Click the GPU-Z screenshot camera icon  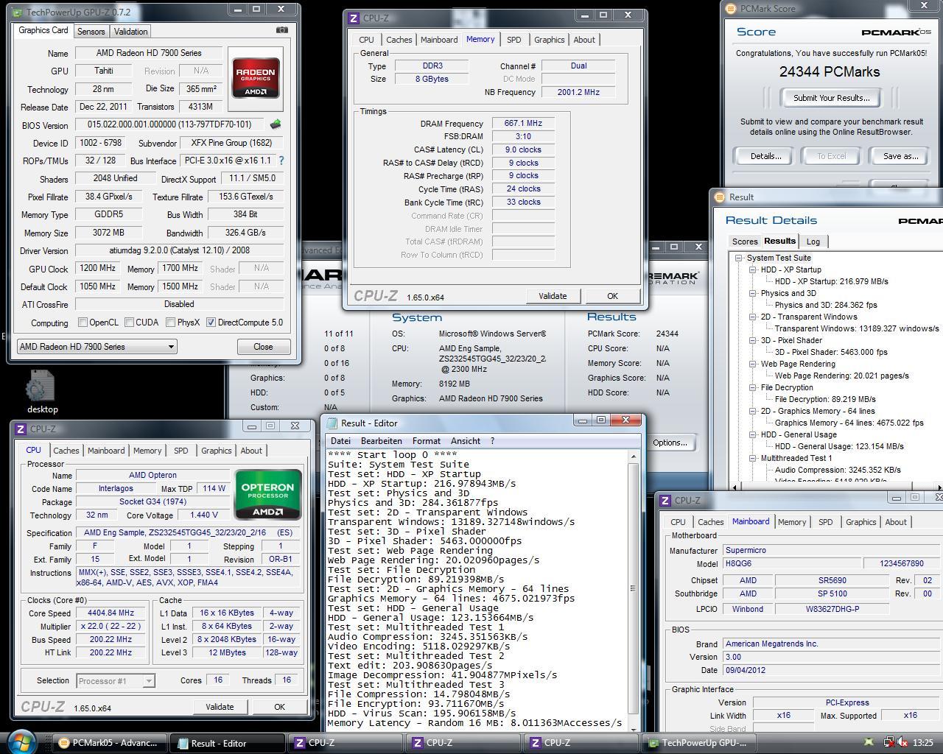pos(281,30)
